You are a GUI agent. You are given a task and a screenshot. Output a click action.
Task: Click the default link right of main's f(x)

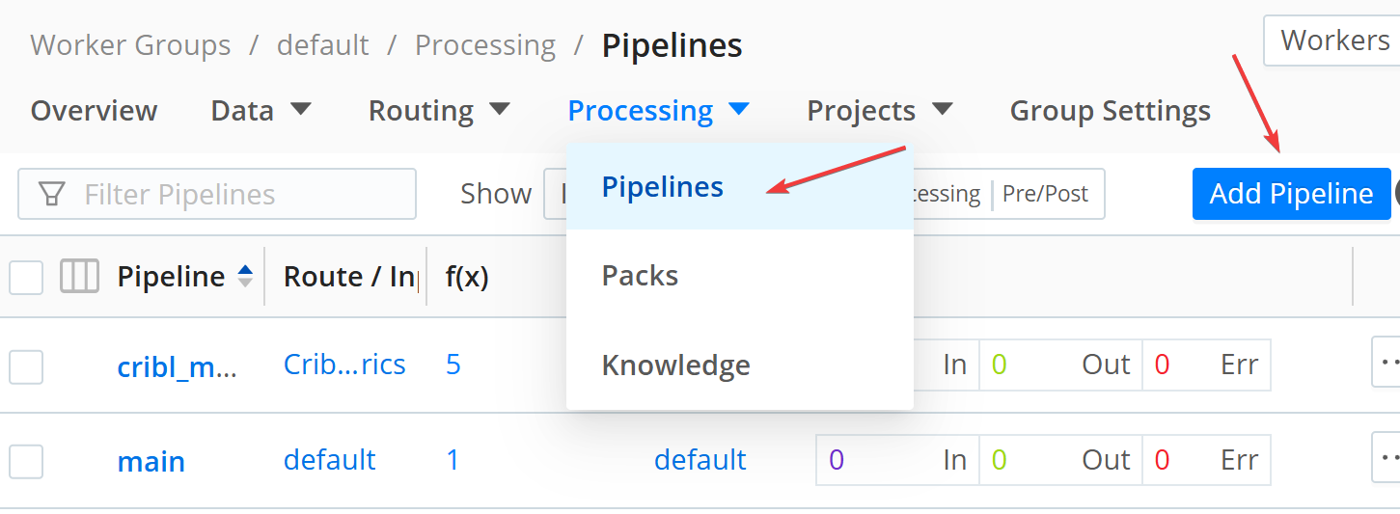click(700, 459)
